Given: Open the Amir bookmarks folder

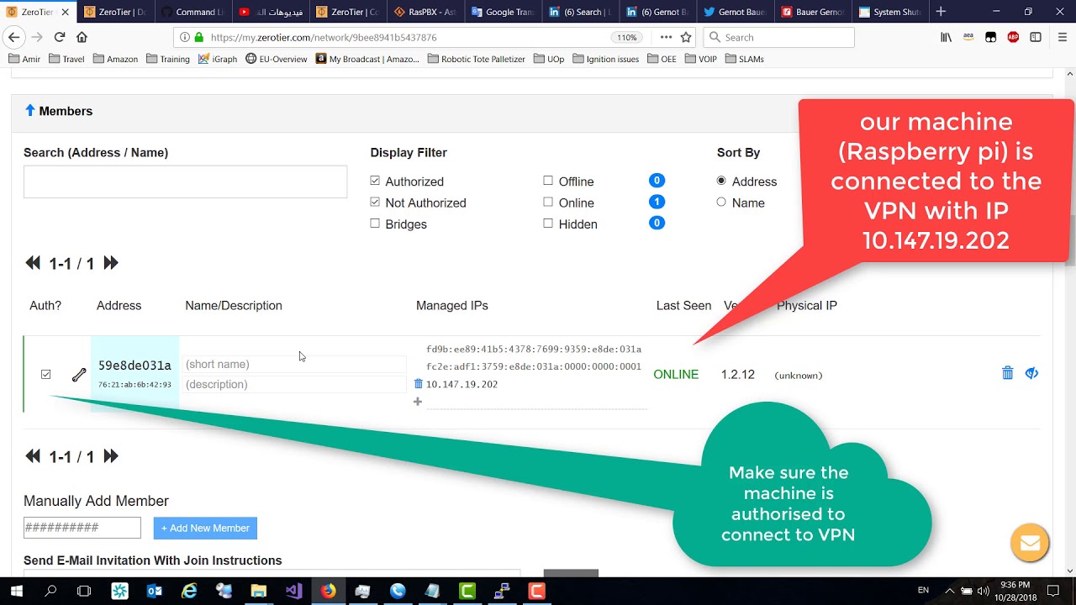Looking at the screenshot, I should coord(24,59).
